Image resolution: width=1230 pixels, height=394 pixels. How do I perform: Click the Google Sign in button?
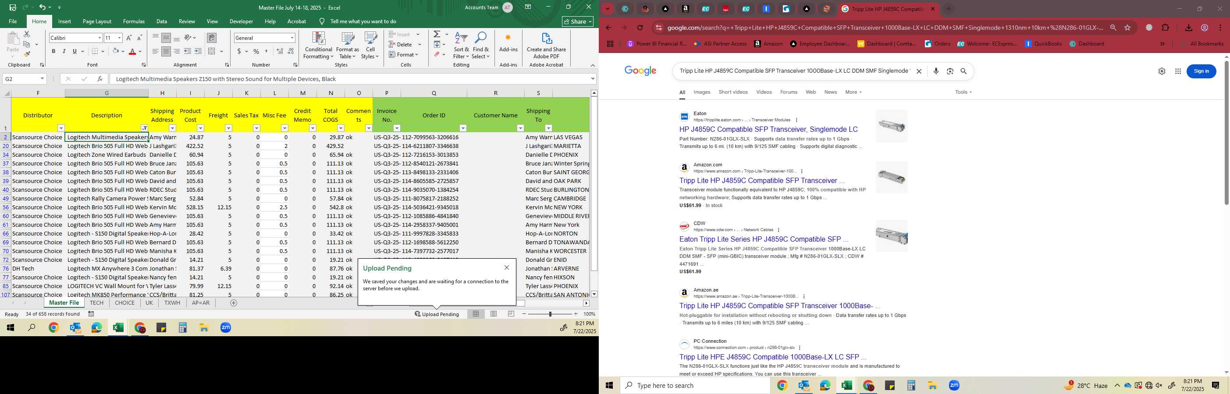pyautogui.click(x=1202, y=71)
